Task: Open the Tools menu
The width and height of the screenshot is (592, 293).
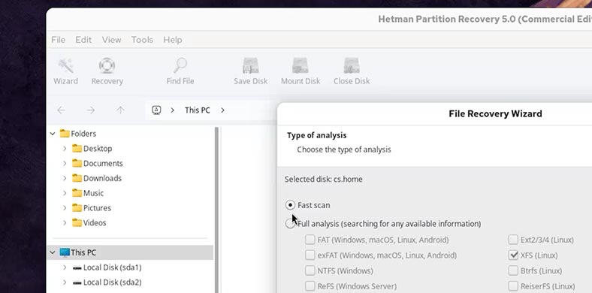Action: pyautogui.click(x=142, y=40)
